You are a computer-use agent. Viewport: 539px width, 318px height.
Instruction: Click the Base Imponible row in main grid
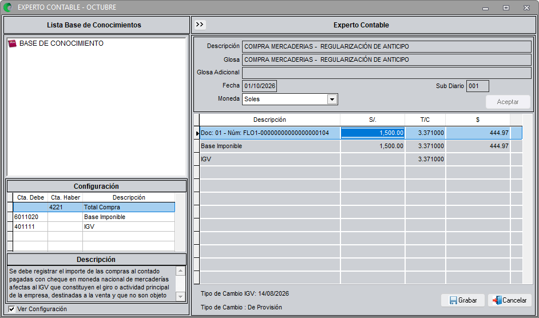(361, 146)
